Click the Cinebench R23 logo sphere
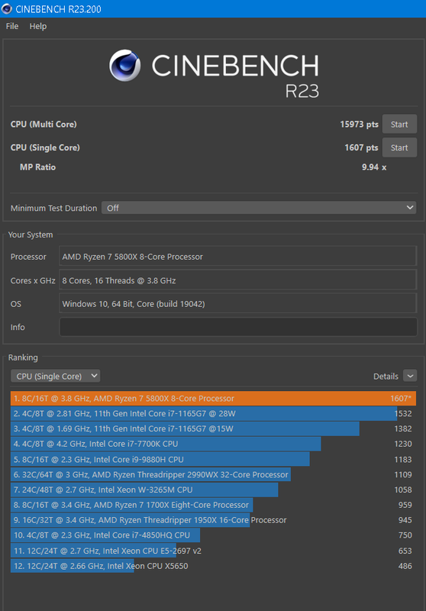This screenshot has height=611, width=426. pyautogui.click(x=124, y=65)
